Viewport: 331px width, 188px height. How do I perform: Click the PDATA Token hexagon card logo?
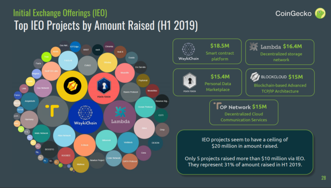pyautogui.click(x=189, y=82)
